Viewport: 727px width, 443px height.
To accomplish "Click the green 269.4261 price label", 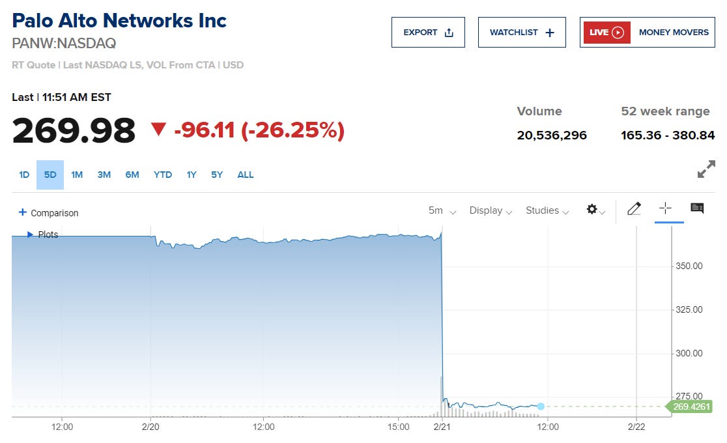I will click(x=691, y=407).
